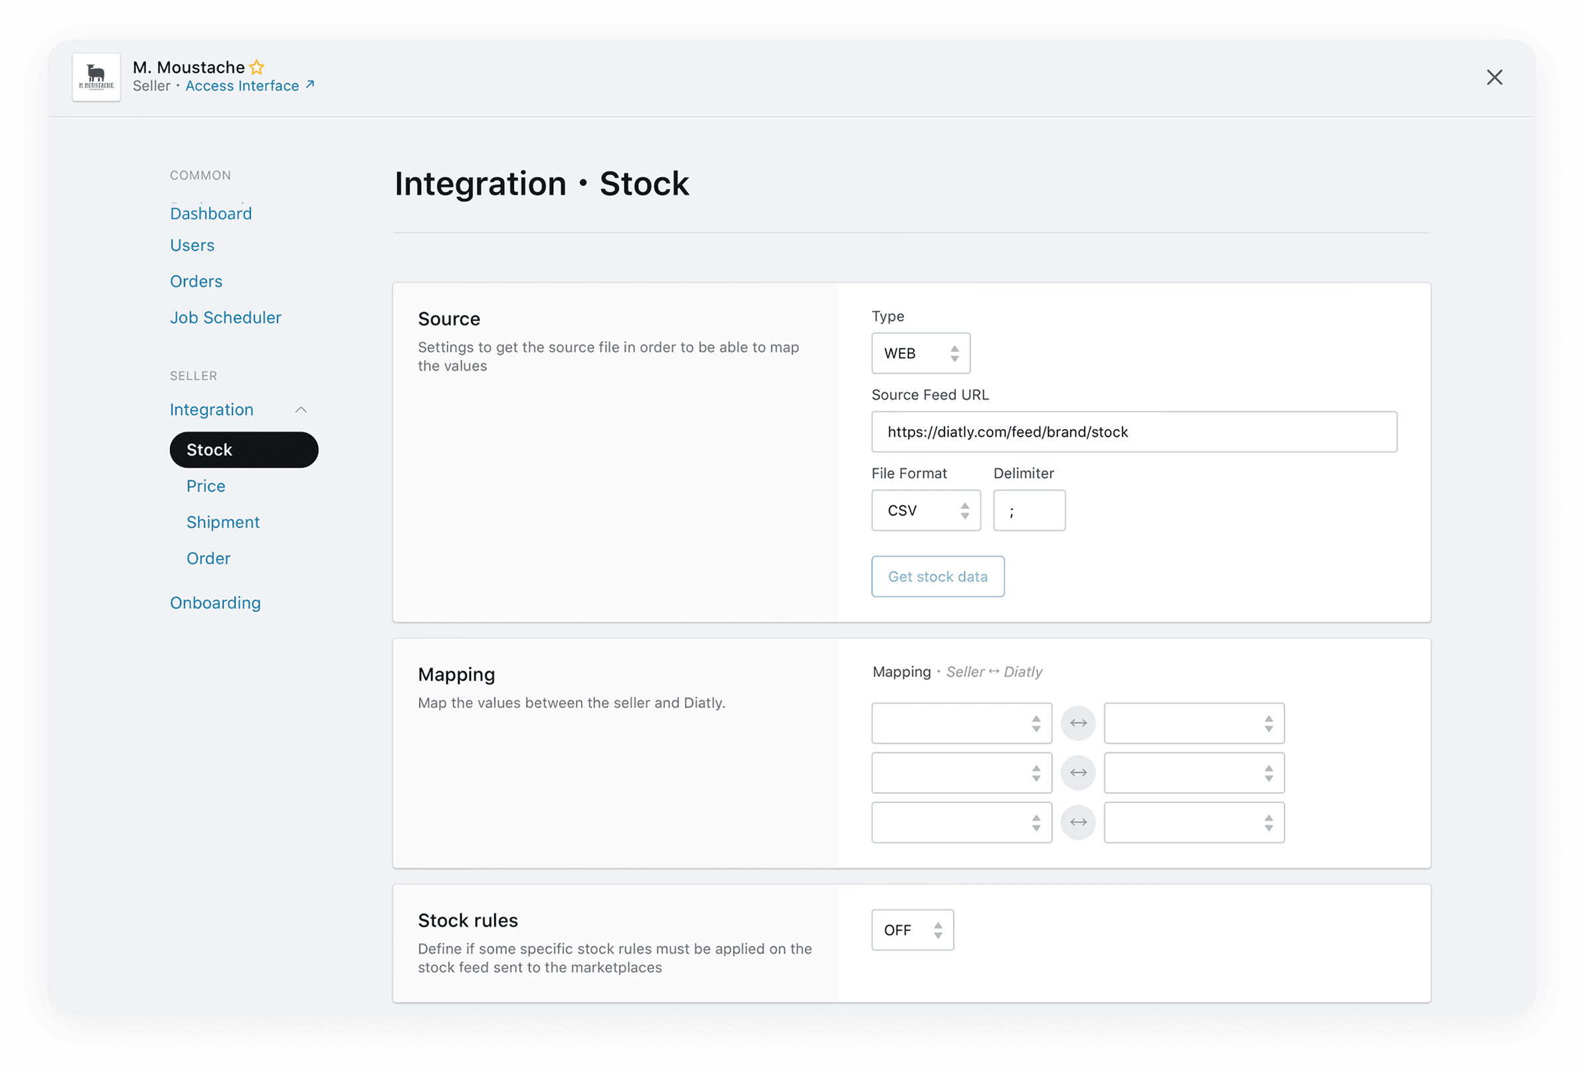
Task: Open the Job Scheduler link
Action: (x=225, y=317)
